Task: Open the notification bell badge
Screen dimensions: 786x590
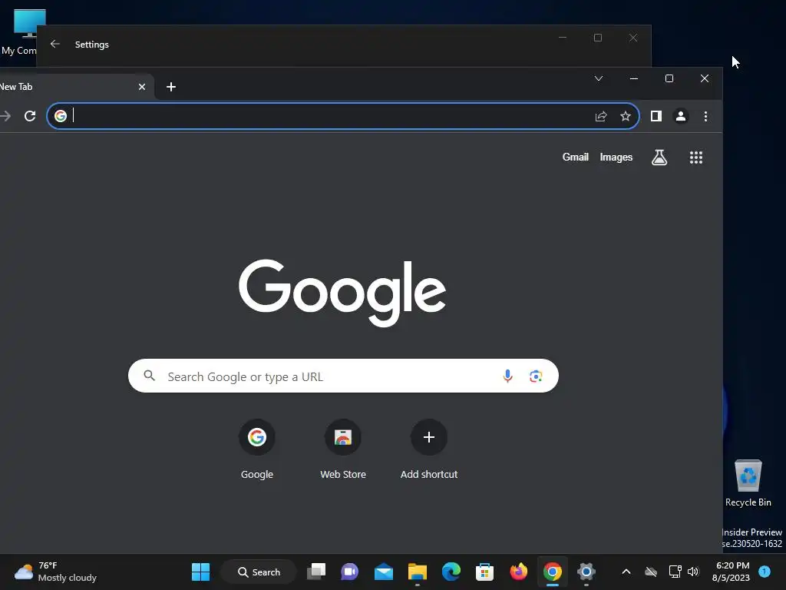Action: [764, 572]
